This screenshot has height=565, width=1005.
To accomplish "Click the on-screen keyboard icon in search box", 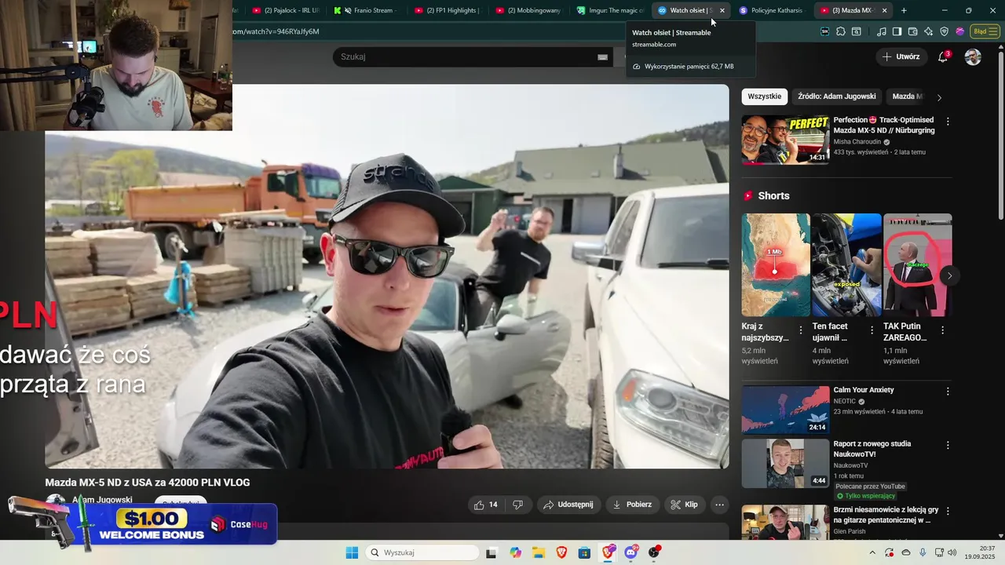I will (x=602, y=56).
